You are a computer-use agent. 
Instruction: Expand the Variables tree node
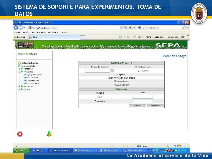(19, 86)
